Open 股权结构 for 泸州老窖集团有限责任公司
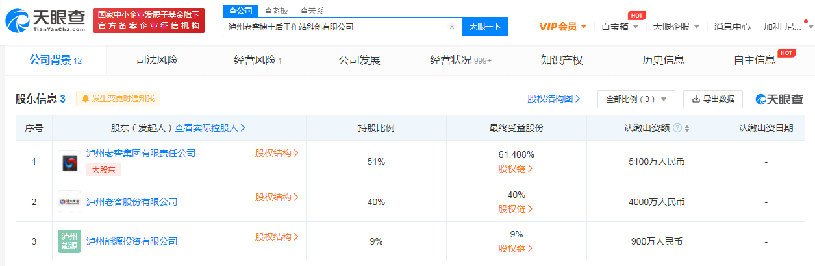Screen dimensions: 815x266 [x=277, y=153]
